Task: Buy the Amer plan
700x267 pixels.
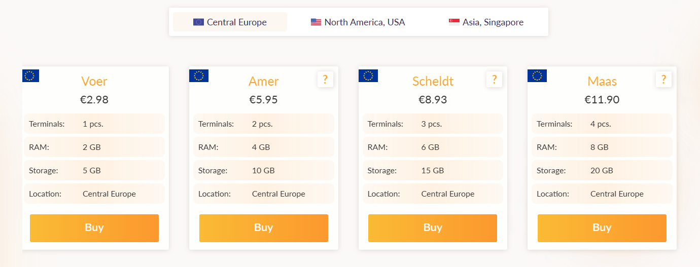Action: (264, 228)
